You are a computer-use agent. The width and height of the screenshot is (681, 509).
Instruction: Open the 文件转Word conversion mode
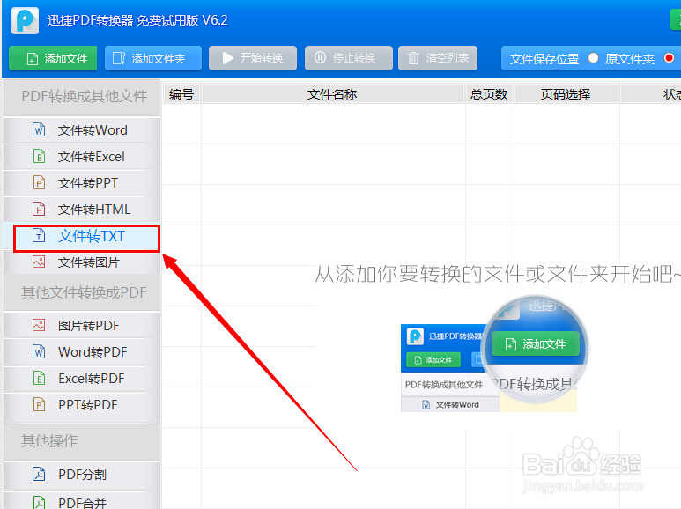82,129
